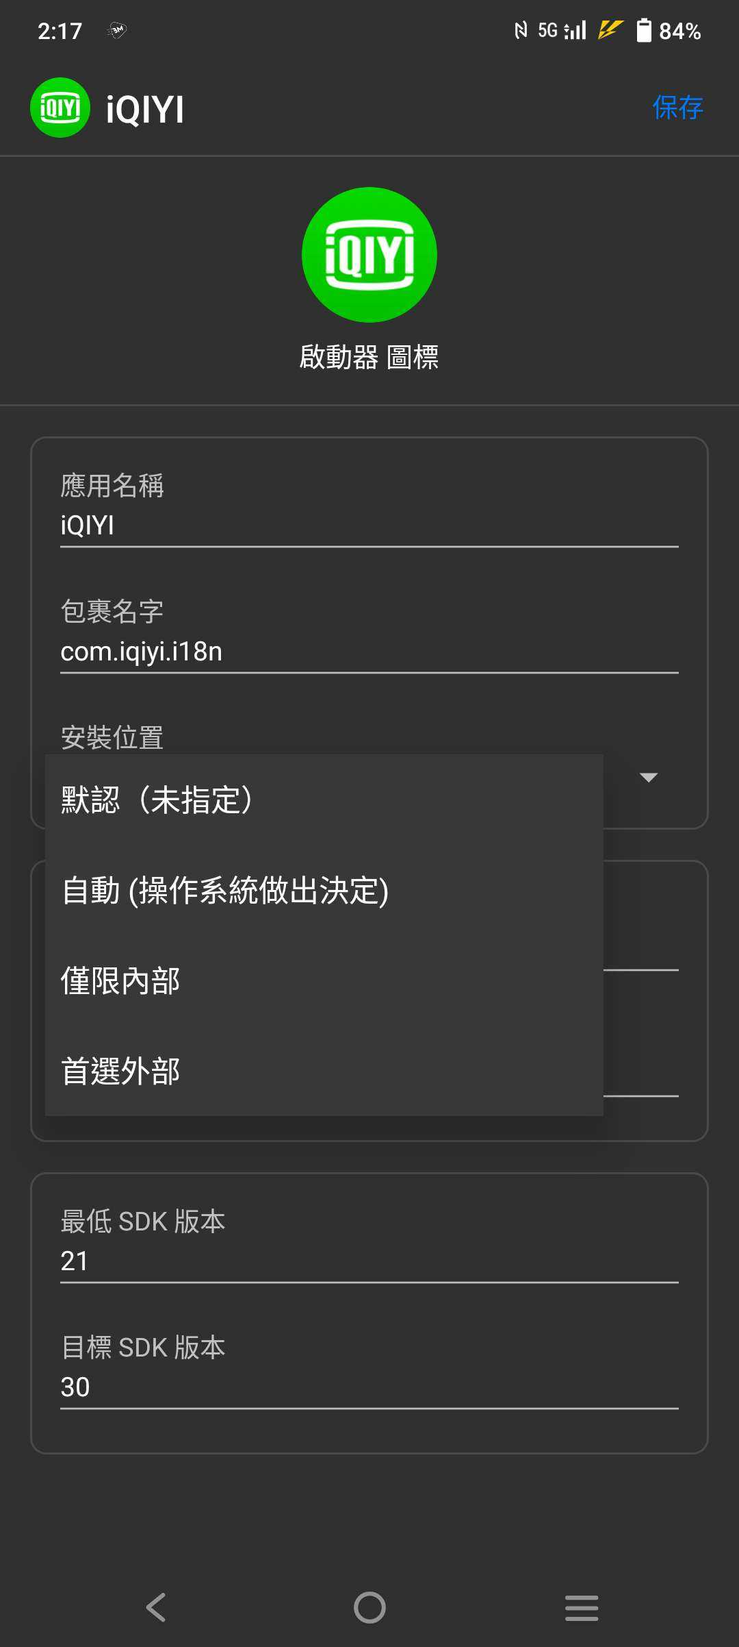The image size is (739, 1647).
Task: Edit the 應用名稱 iQIYI field
Action: coord(369,525)
